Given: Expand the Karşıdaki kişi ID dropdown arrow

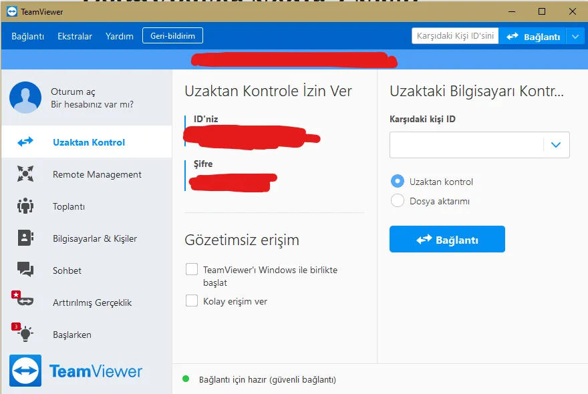Looking at the screenshot, I should (x=556, y=145).
